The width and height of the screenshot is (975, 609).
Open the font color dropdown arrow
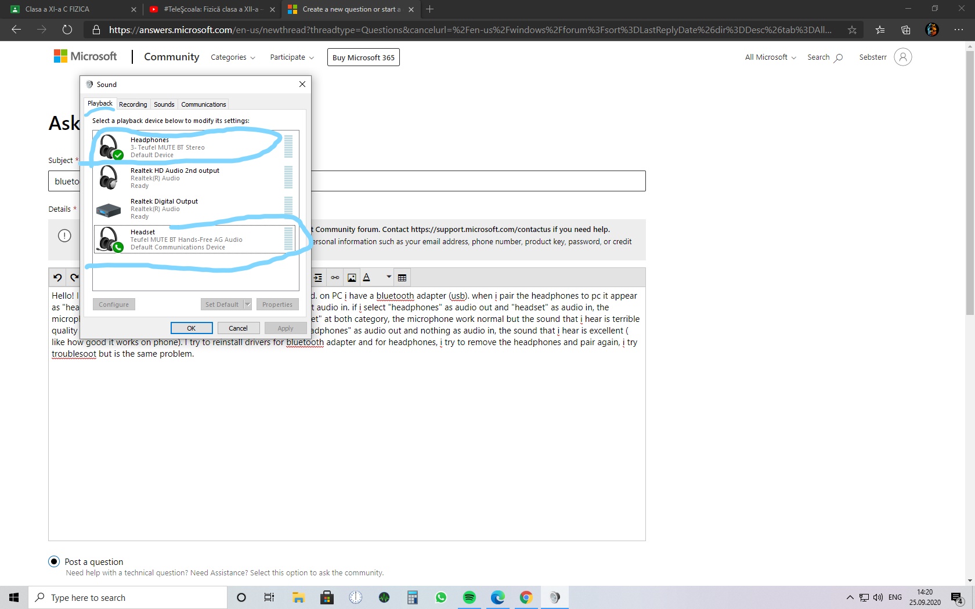pyautogui.click(x=389, y=277)
